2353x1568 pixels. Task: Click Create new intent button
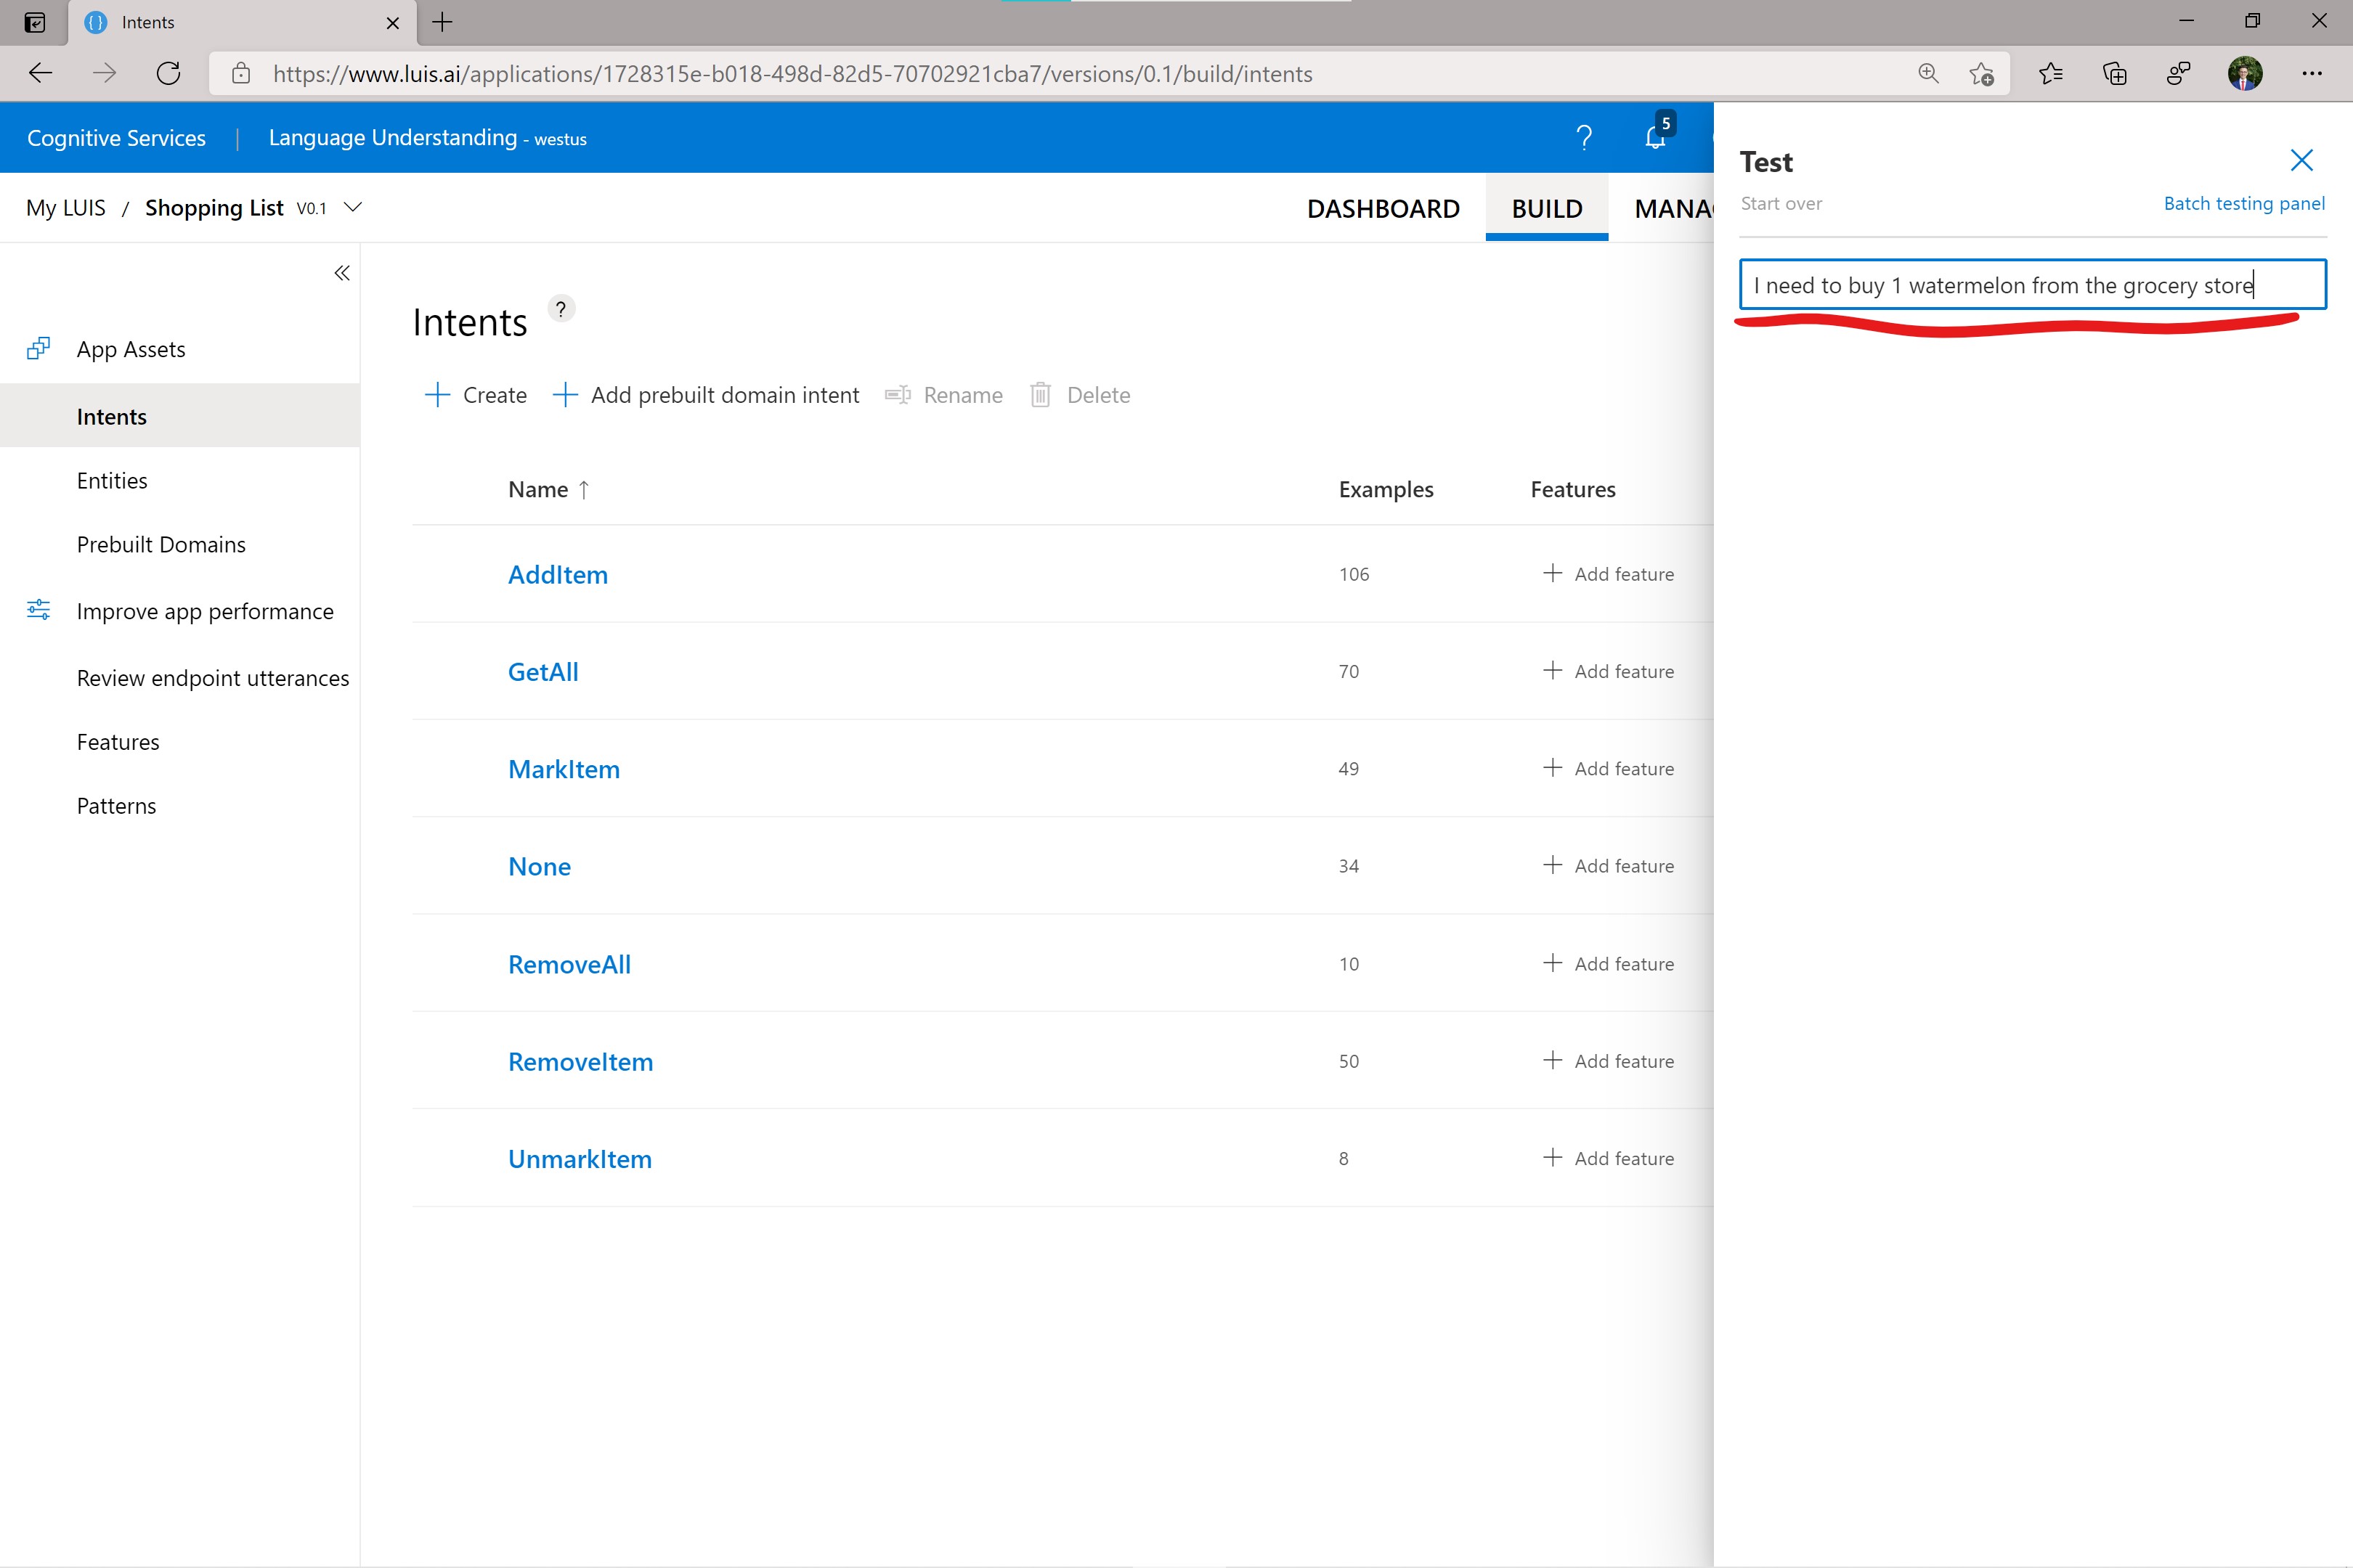tap(476, 395)
